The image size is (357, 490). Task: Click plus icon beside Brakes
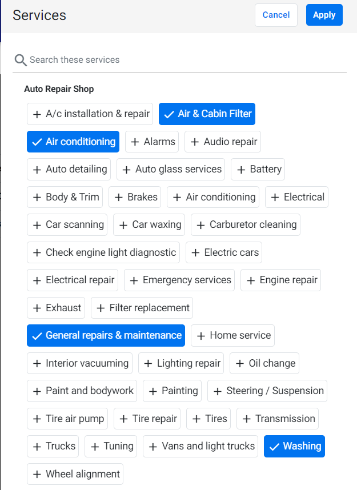[x=118, y=197]
